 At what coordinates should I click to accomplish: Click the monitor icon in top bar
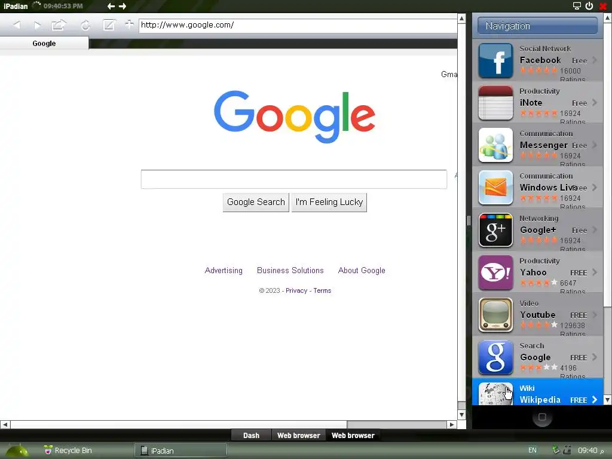(577, 6)
